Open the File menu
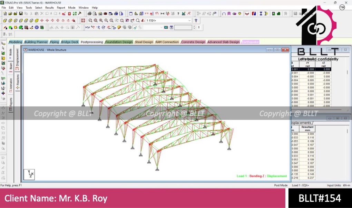 pyautogui.click(x=3, y=8)
